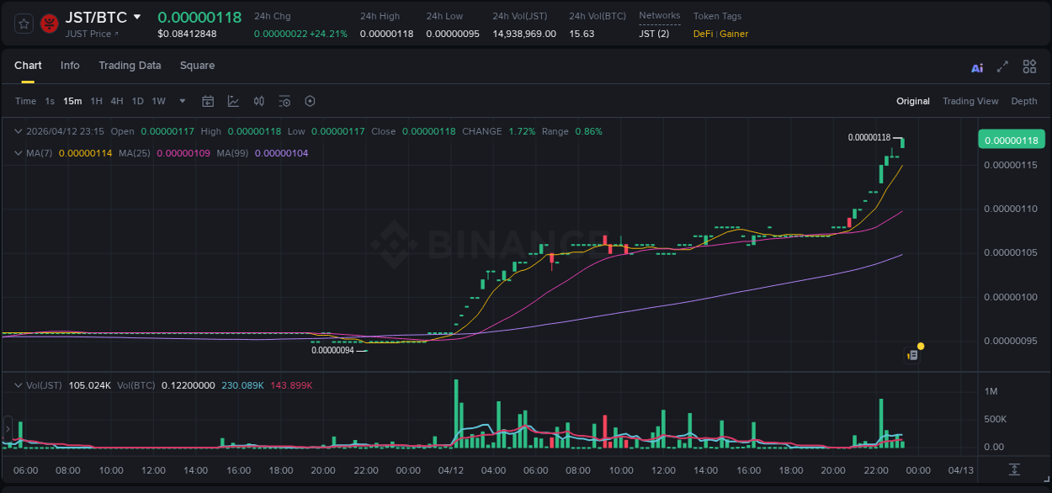Click the JST coin logo icon
Viewport: 1052px width, 493px height.
coord(49,24)
